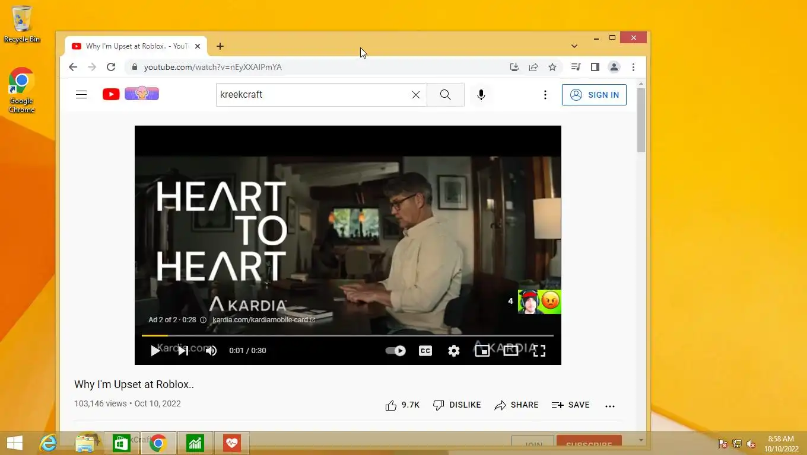Go forward in Chrome
The image size is (807, 455).
point(92,67)
